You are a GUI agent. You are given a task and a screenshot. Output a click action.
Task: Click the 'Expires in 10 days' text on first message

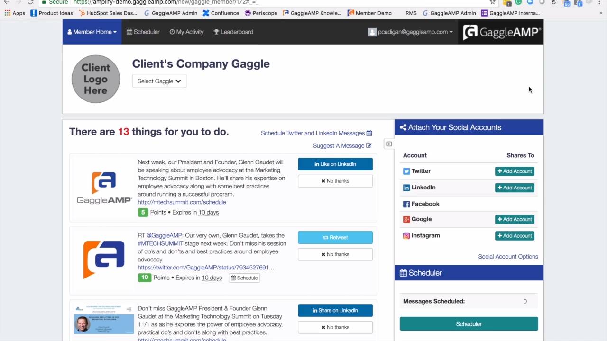tap(195, 212)
